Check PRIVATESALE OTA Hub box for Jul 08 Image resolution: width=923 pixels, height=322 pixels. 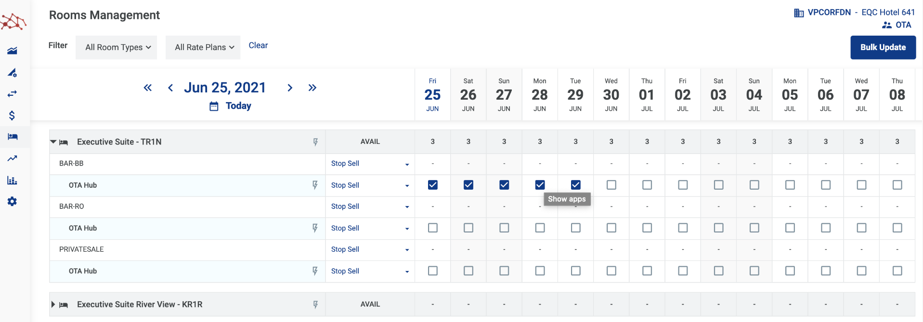click(x=897, y=271)
